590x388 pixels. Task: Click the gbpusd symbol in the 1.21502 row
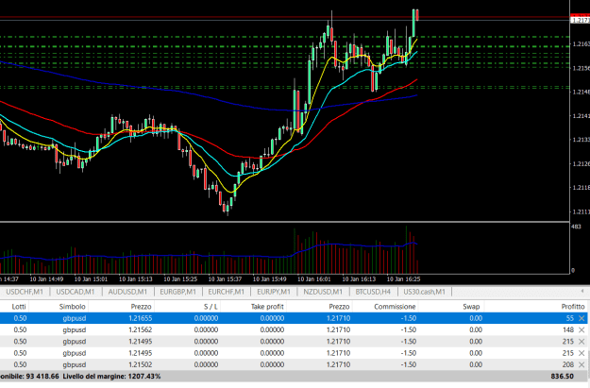tap(75, 364)
